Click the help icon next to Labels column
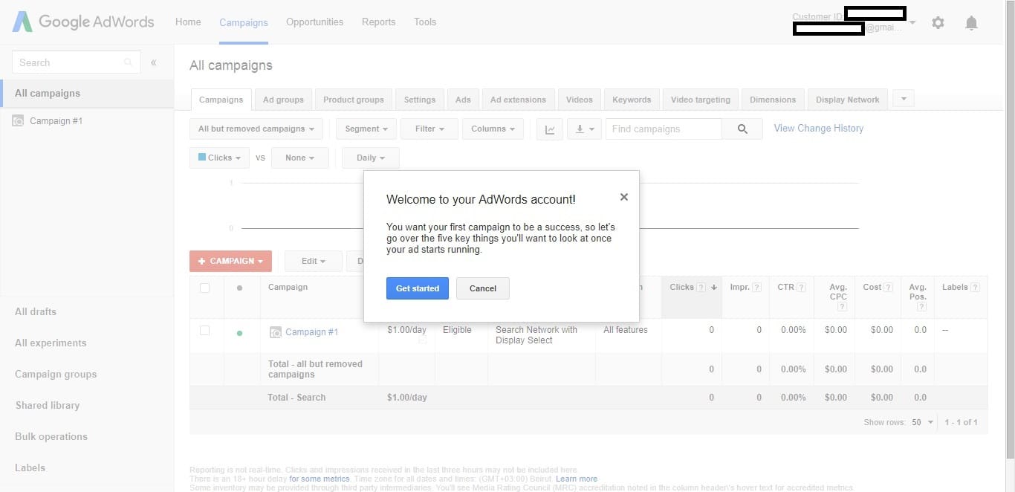 coord(975,288)
